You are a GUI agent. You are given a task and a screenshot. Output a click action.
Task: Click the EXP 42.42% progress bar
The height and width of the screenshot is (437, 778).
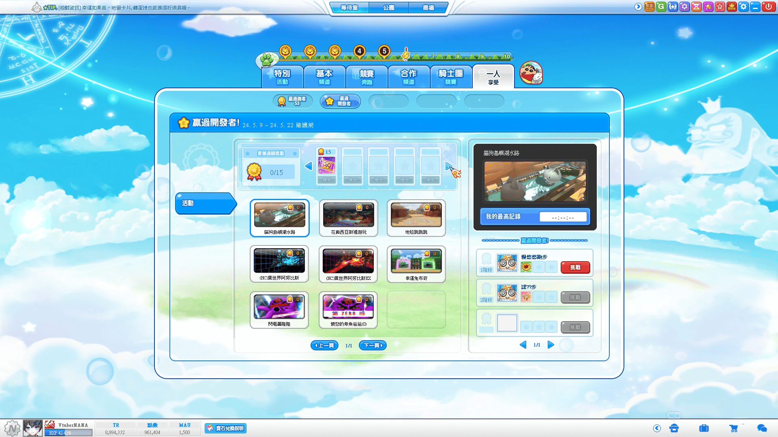click(x=68, y=433)
